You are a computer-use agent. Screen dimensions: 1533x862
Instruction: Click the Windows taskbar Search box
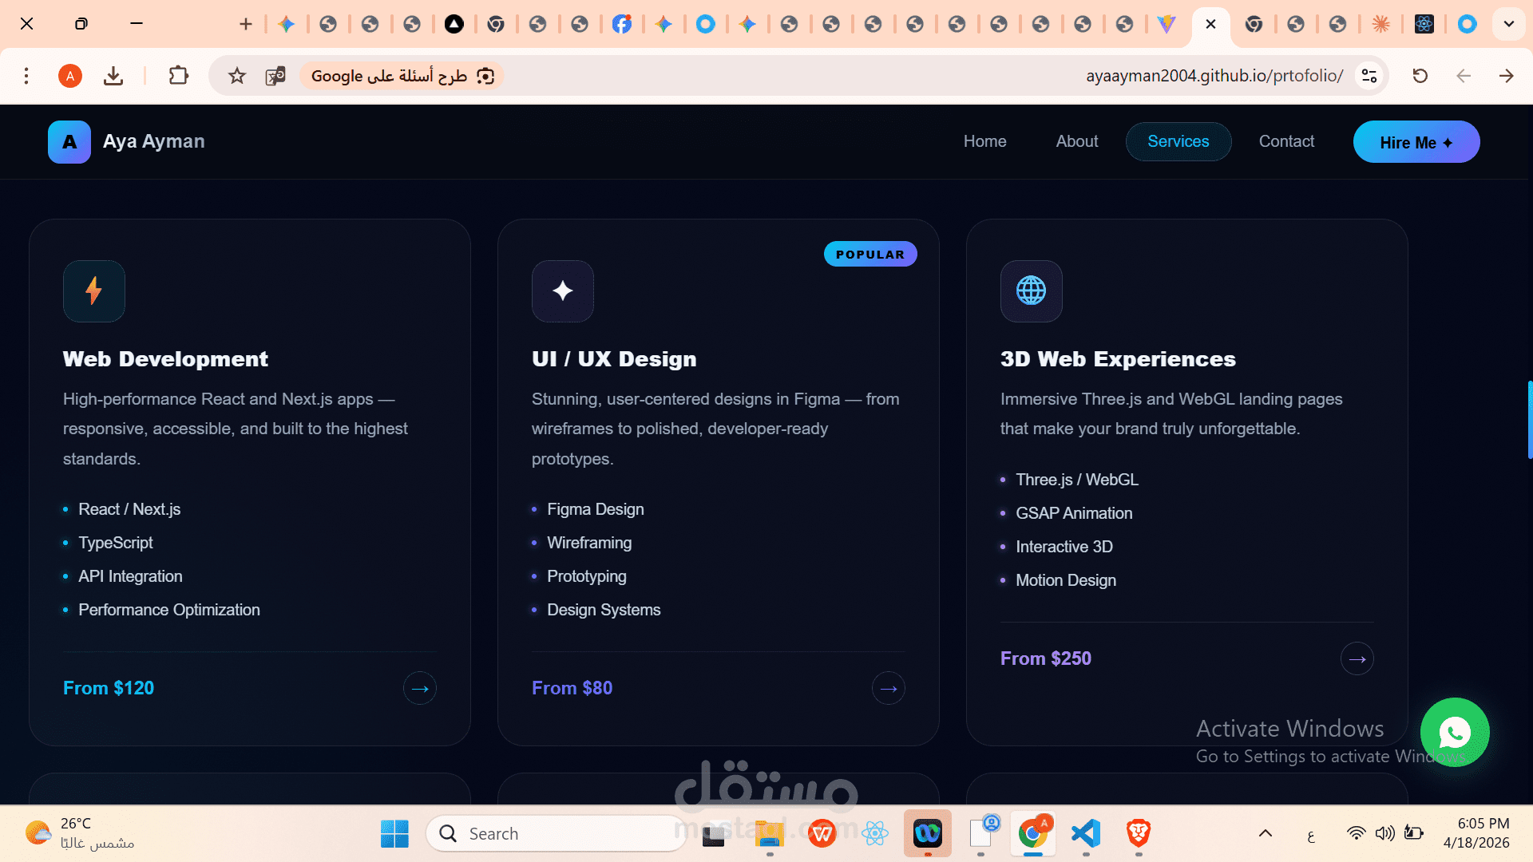coord(559,833)
